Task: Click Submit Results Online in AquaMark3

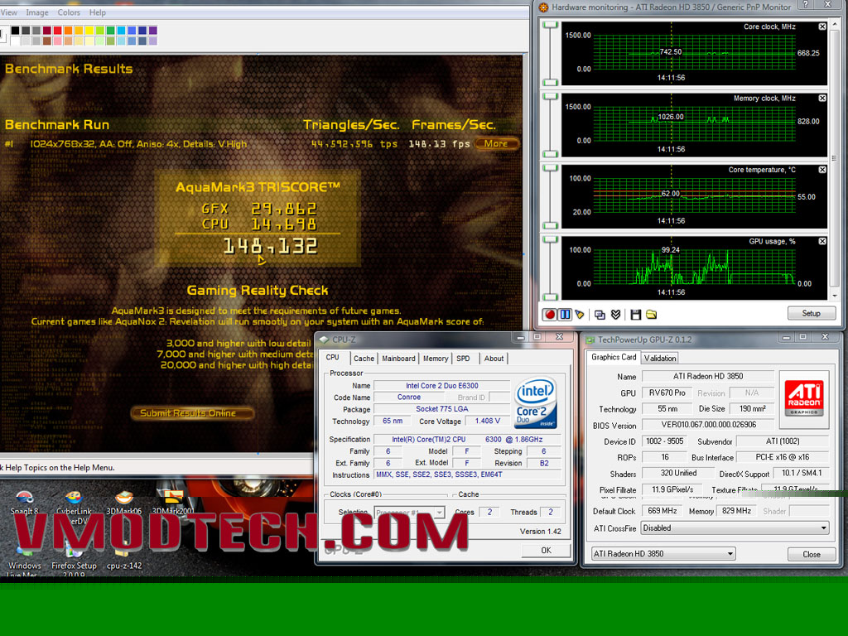Action: click(191, 413)
